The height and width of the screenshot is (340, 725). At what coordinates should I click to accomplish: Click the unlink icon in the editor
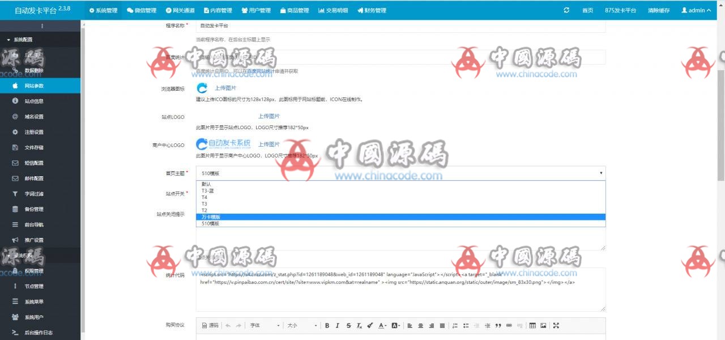[519, 325]
